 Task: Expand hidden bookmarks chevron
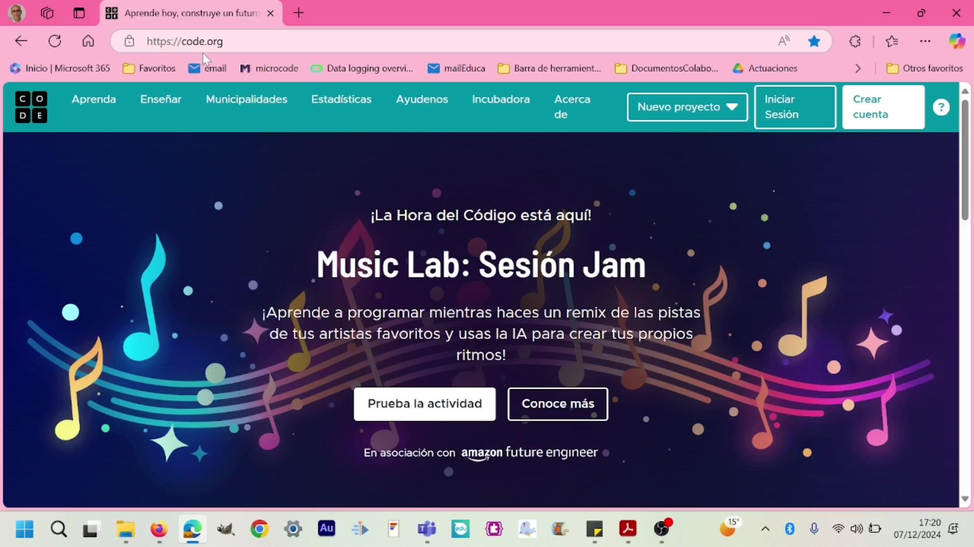pyautogui.click(x=858, y=68)
